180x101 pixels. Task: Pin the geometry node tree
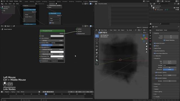56,4
